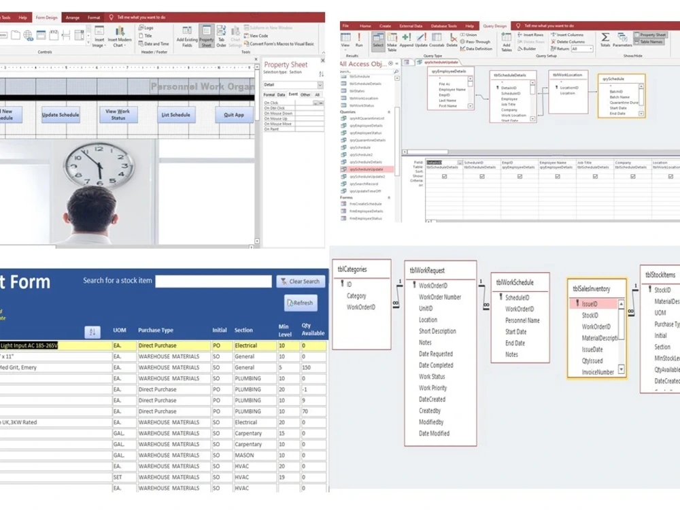Choose the Delete query type

click(x=452, y=40)
